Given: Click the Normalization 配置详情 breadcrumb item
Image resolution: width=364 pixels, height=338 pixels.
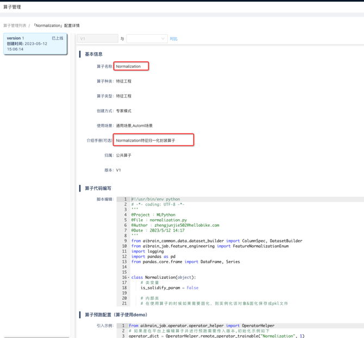Looking at the screenshot, I should (x=56, y=25).
